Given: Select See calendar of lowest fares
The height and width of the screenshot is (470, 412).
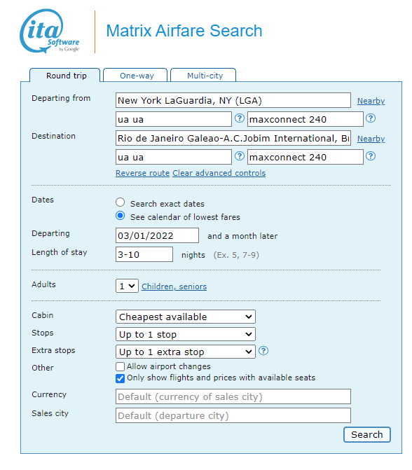Looking at the screenshot, I should 121,216.
